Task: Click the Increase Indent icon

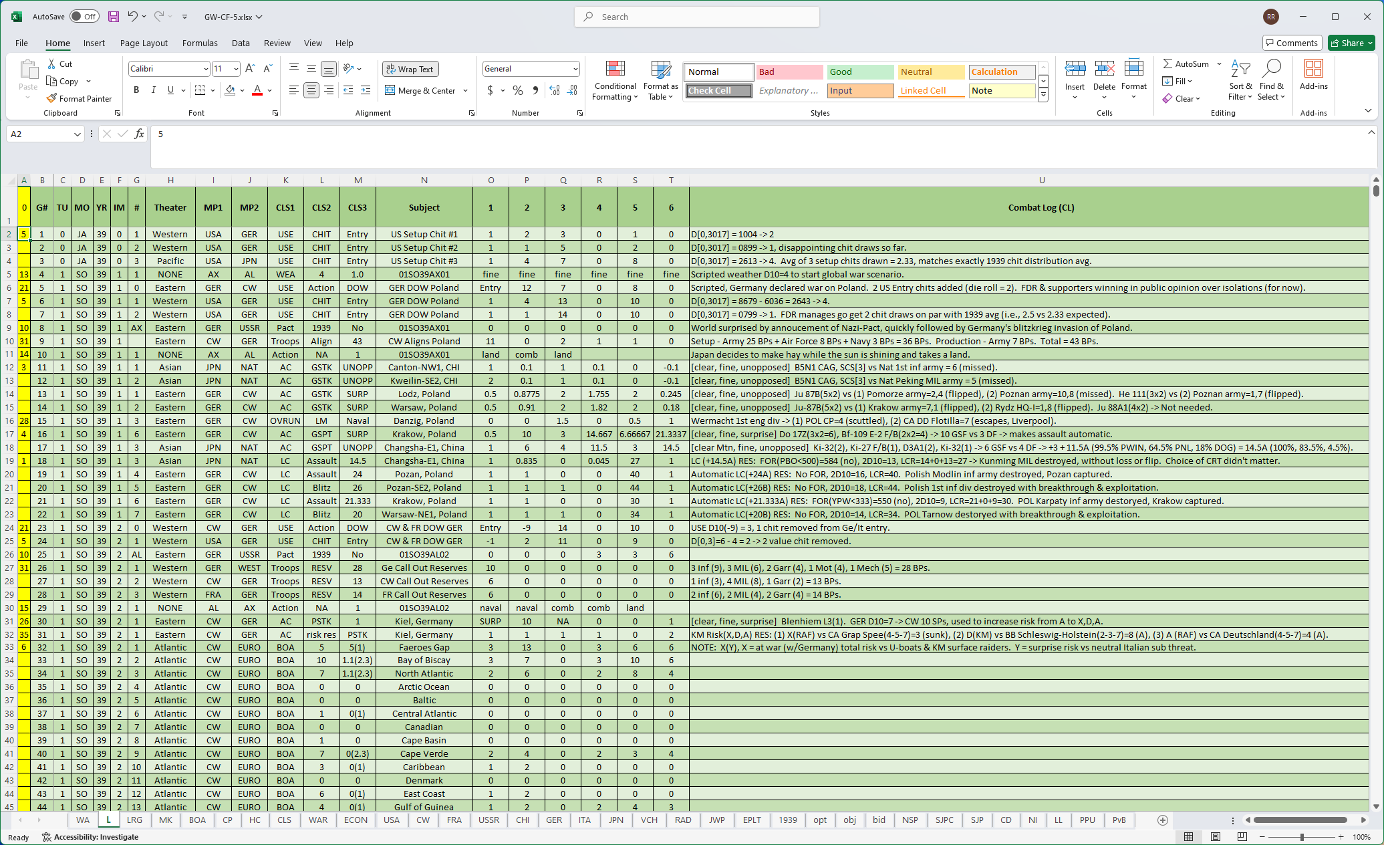Action: 366,90
